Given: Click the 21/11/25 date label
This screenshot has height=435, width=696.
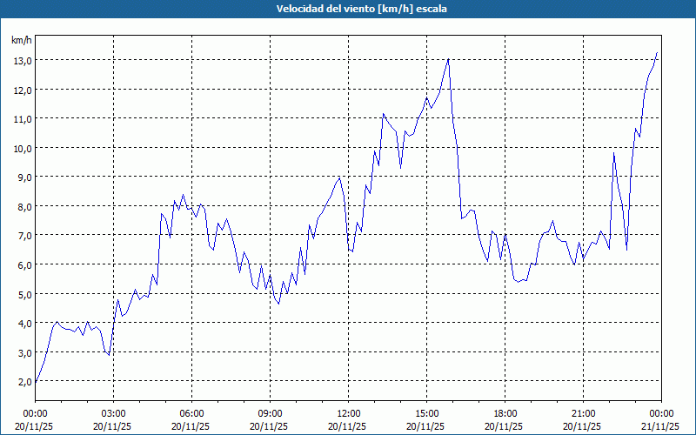Looking at the screenshot, I should pos(661,427).
